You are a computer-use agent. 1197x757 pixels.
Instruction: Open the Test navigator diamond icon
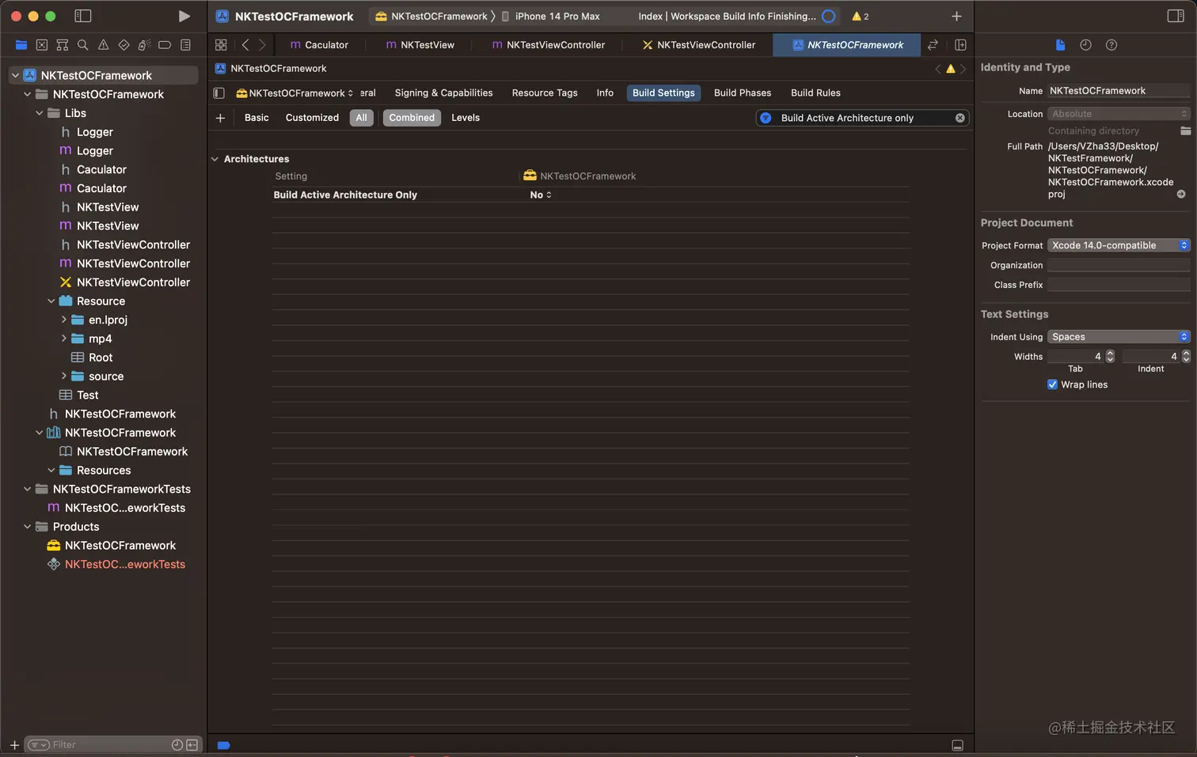click(123, 45)
